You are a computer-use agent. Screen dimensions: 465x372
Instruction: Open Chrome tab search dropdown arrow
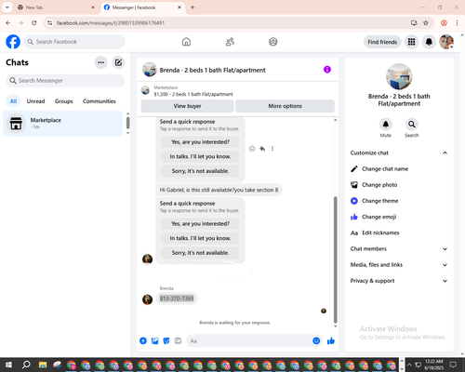click(7, 7)
